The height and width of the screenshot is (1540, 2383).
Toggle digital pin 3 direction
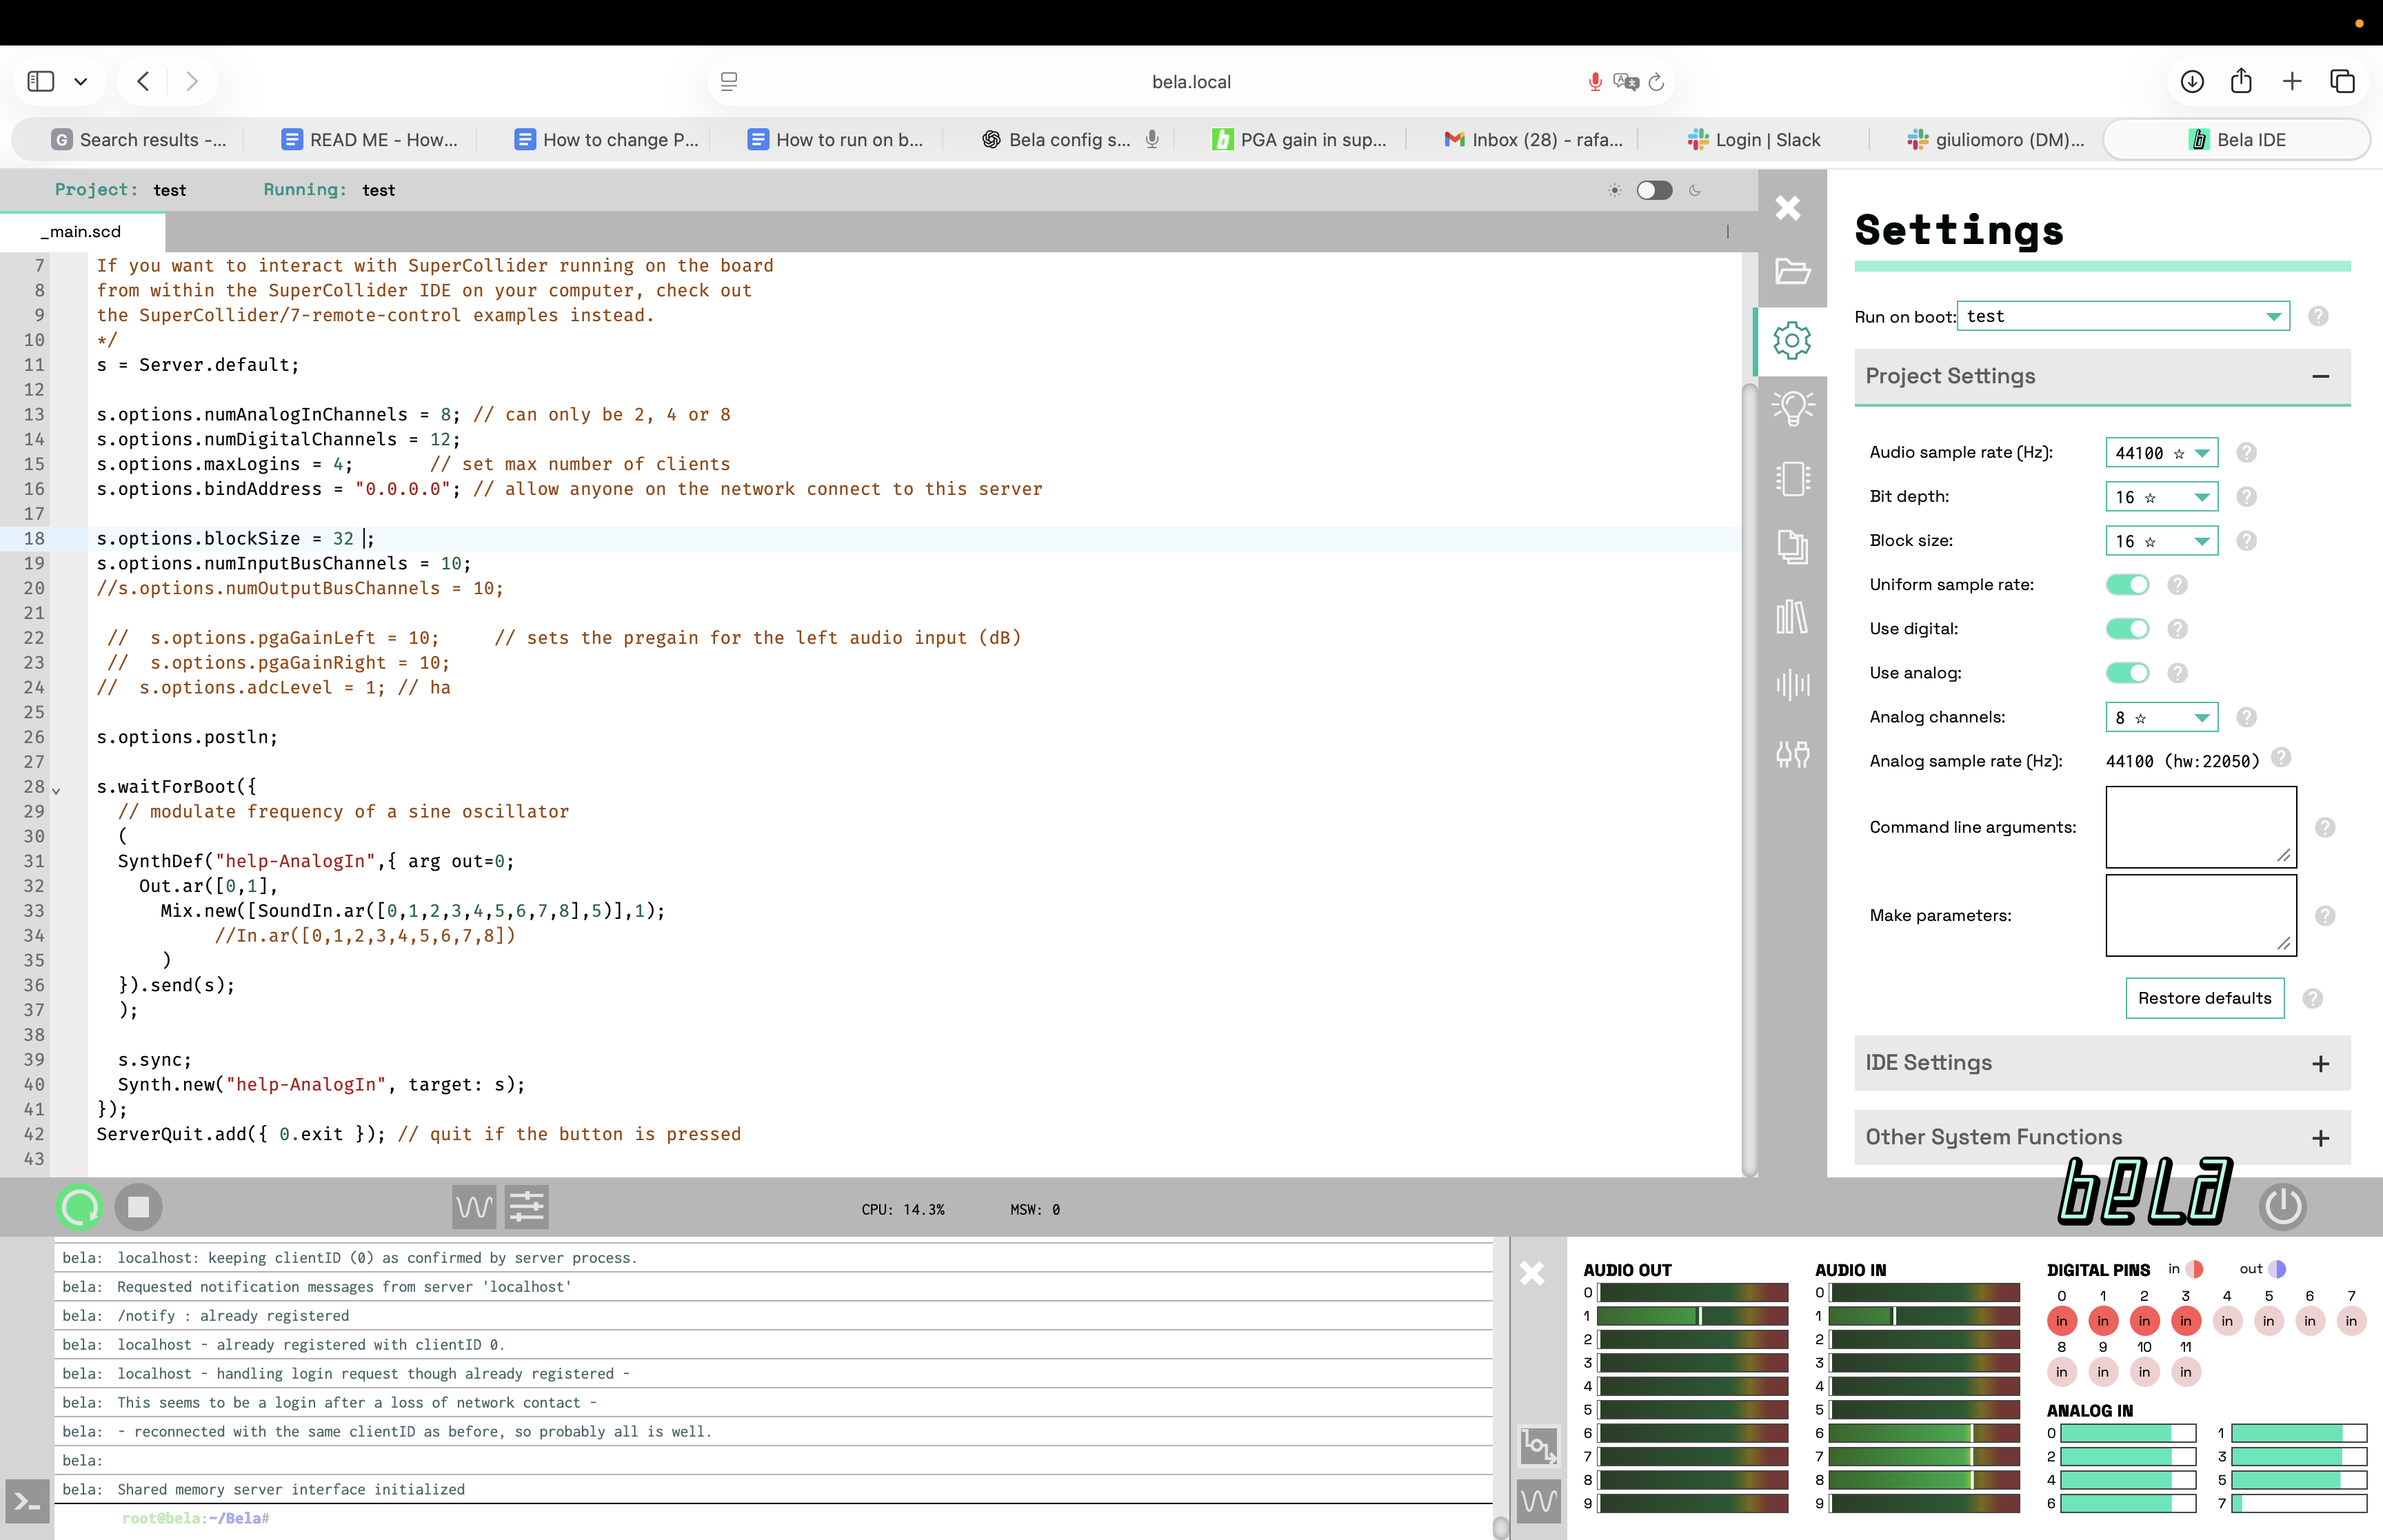pyautogui.click(x=2185, y=1320)
